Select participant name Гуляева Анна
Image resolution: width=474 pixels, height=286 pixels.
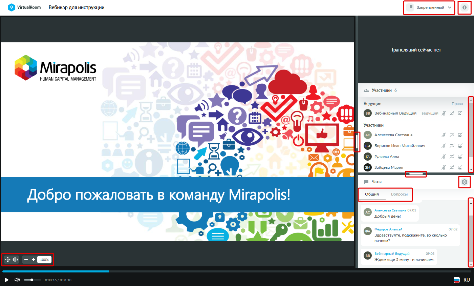point(387,157)
